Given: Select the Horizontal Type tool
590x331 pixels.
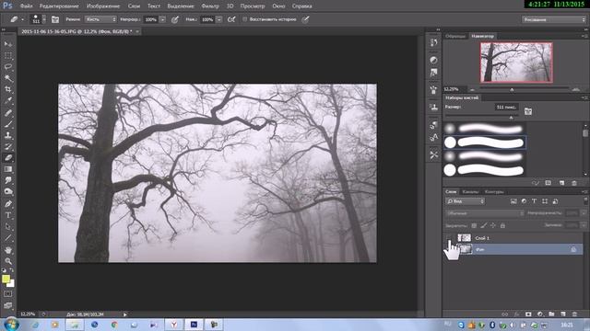Looking at the screenshot, I should tap(8, 215).
